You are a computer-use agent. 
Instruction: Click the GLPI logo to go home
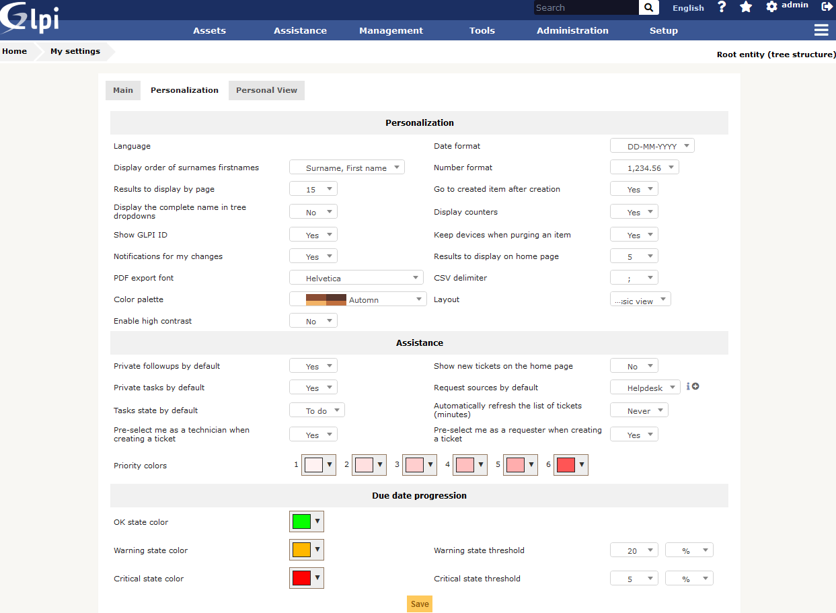(28, 18)
